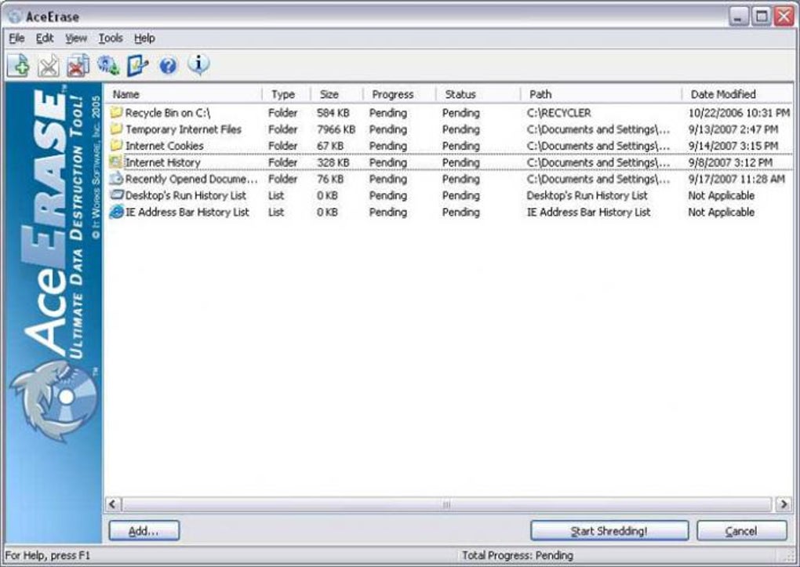Click the Remove item scissors toolbar icon
The image size is (800, 567).
[x=49, y=67]
